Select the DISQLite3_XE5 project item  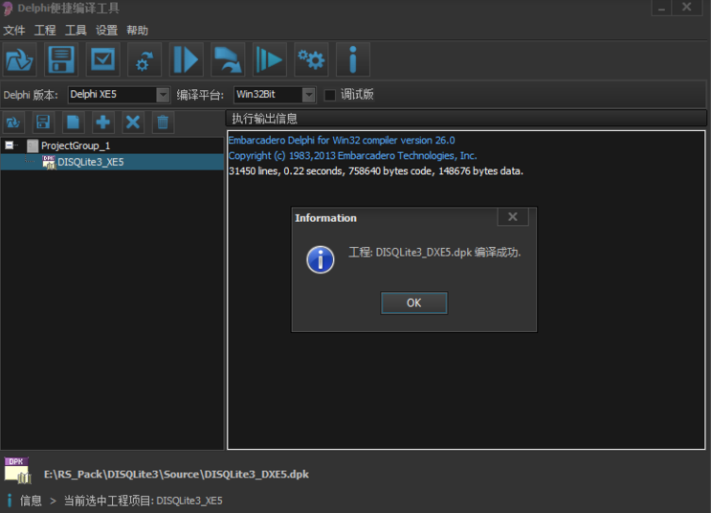click(112, 162)
